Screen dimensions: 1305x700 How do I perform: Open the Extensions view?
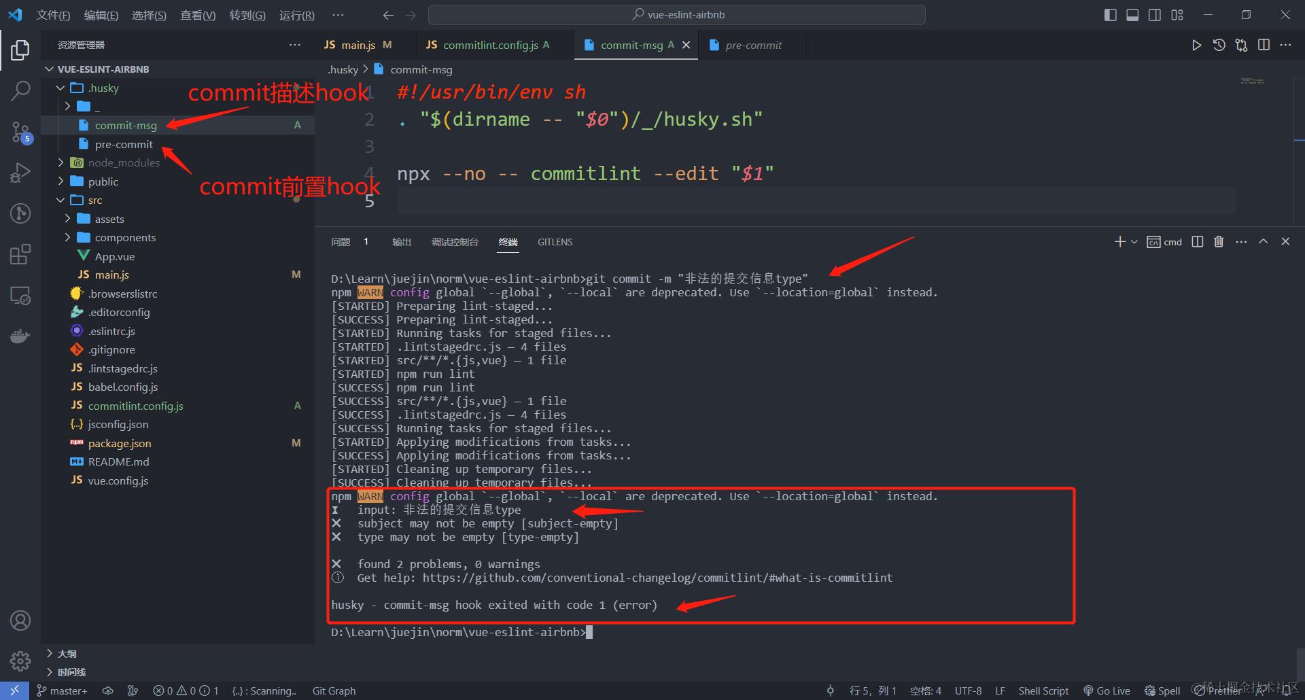pyautogui.click(x=20, y=254)
